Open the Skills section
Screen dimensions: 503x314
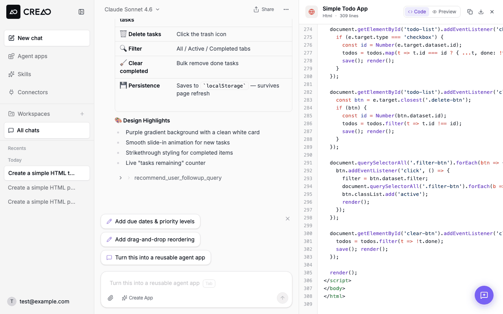[47, 74]
